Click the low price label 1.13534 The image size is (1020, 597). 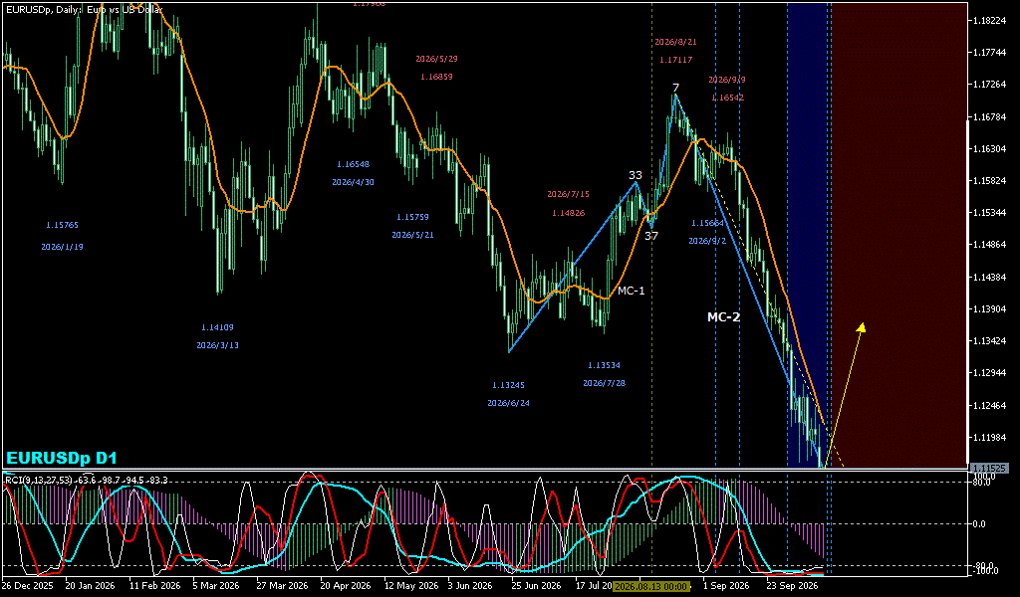pos(604,365)
